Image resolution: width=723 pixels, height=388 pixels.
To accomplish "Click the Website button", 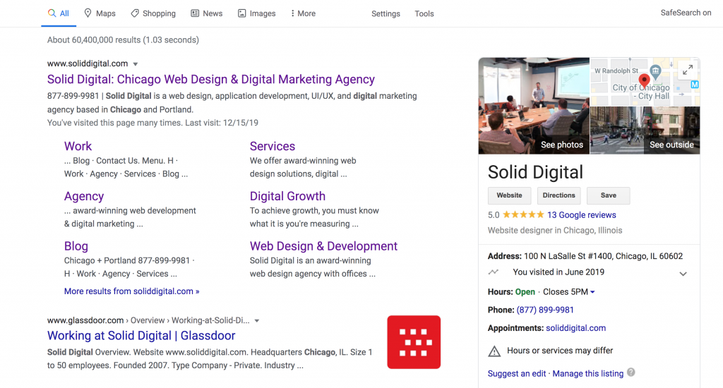I will (x=509, y=195).
